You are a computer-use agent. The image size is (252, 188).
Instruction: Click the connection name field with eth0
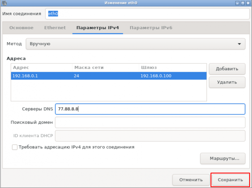[147, 14]
